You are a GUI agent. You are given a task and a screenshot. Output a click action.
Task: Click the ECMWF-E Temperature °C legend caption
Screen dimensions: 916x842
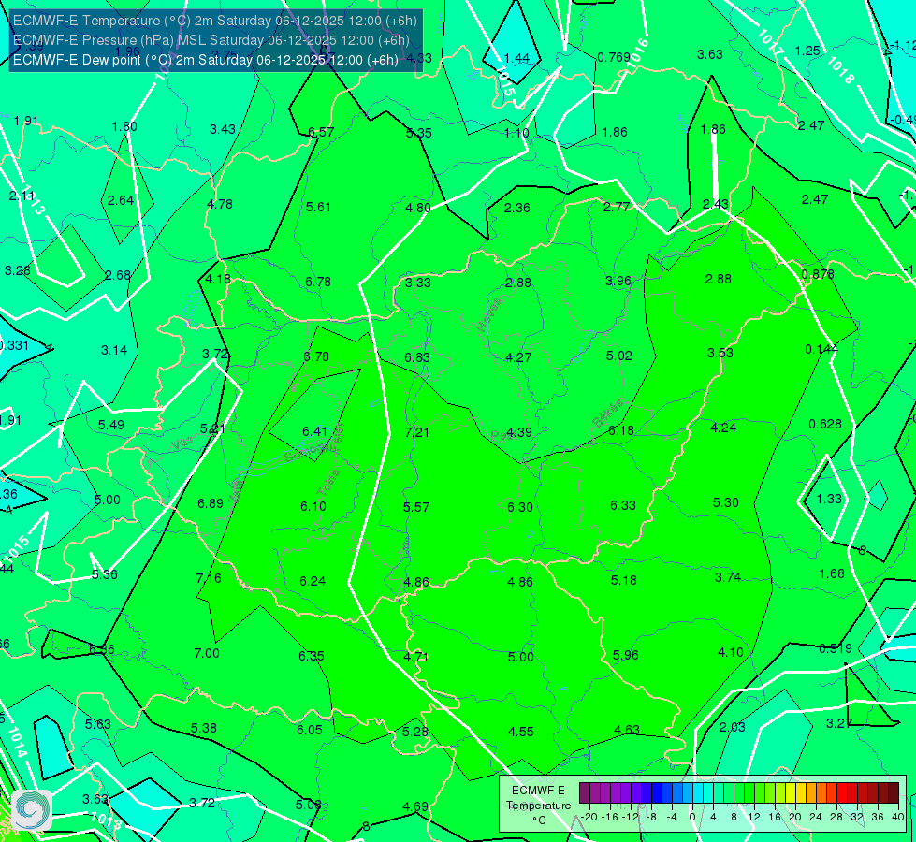[x=538, y=806]
